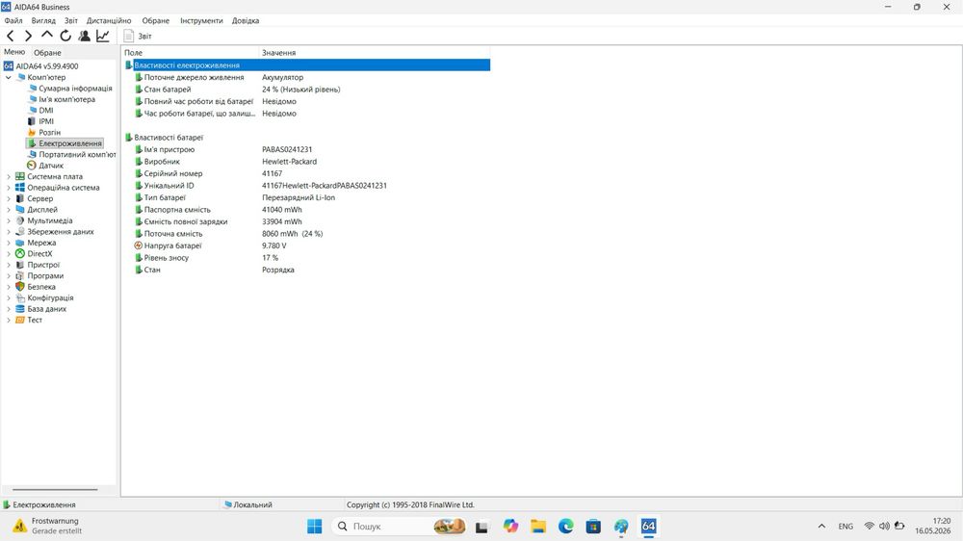Collapse the Комп'ютер tree node
The image size is (963, 541).
tap(8, 77)
